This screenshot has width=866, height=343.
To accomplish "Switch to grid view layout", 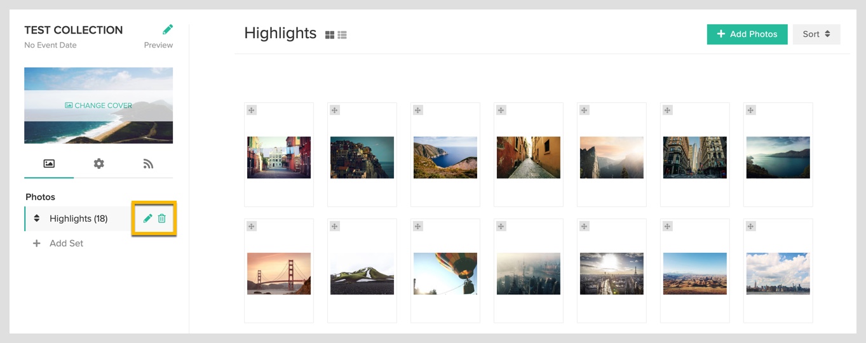I will pos(330,35).
